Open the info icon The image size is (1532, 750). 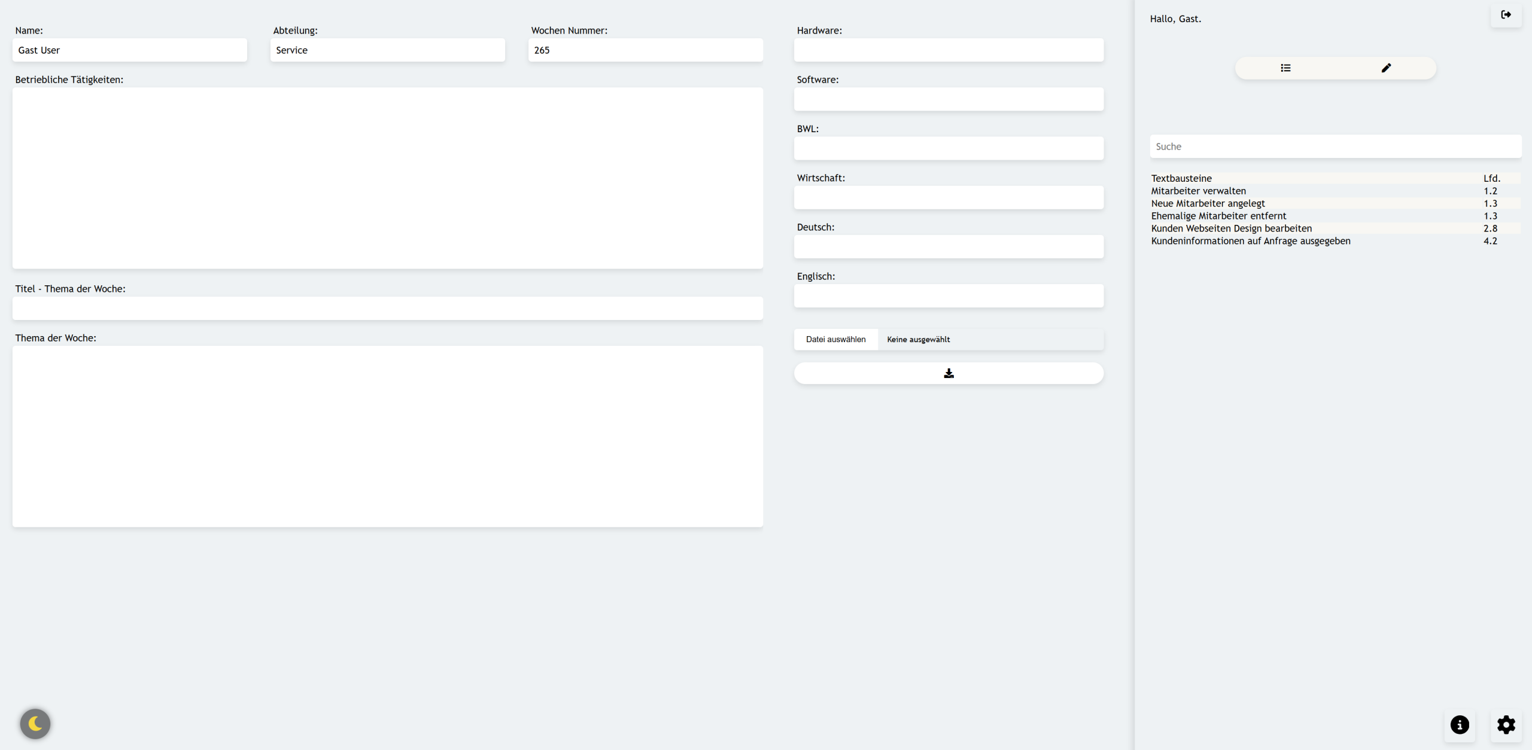[1460, 725]
